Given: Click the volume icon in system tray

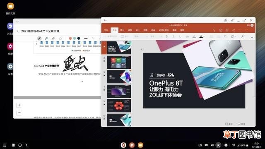Looking at the screenshot, I should [212, 145].
